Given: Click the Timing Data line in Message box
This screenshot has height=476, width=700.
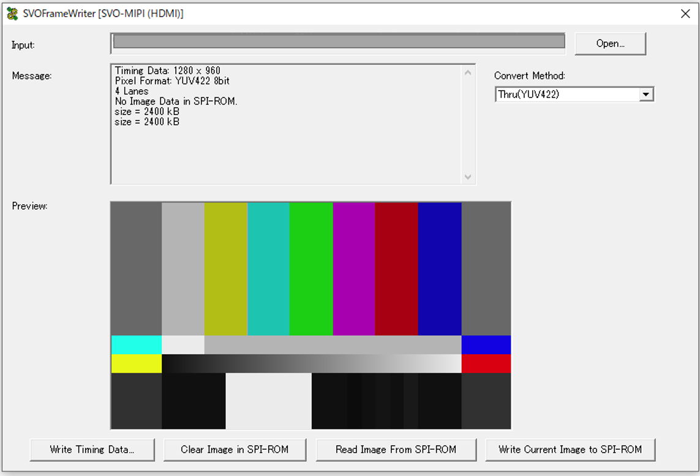Looking at the screenshot, I should (x=168, y=71).
